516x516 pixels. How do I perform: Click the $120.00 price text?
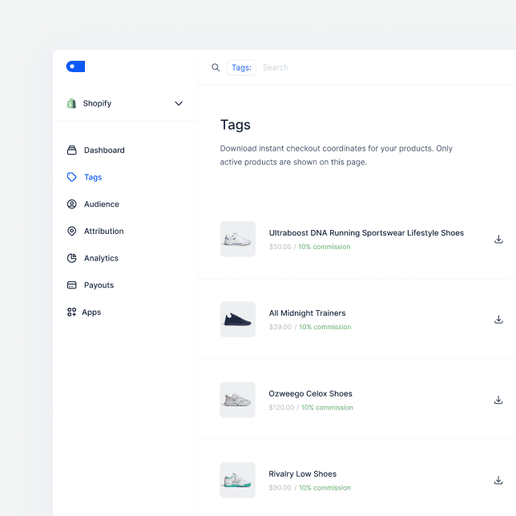pyautogui.click(x=281, y=407)
